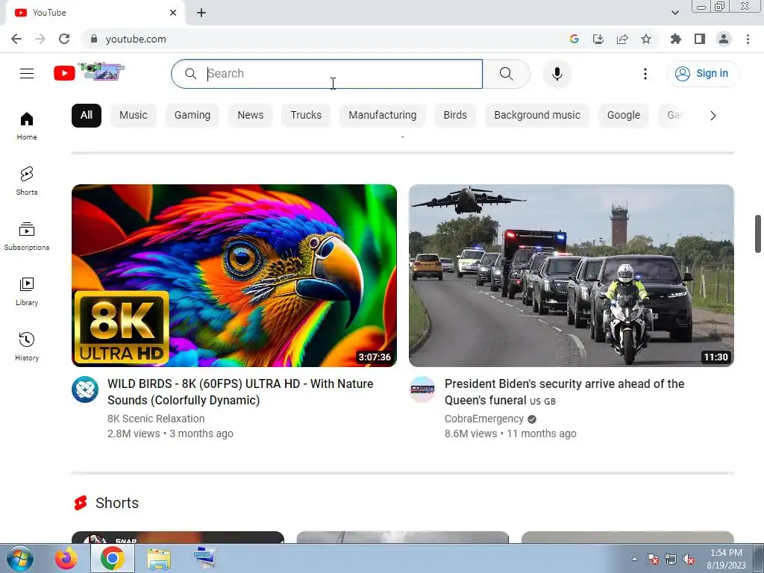Click the magnifier search button

507,74
